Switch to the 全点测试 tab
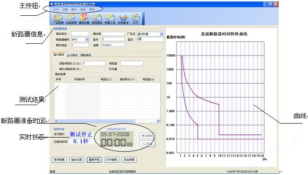This screenshot has width=308, height=175. point(72,55)
